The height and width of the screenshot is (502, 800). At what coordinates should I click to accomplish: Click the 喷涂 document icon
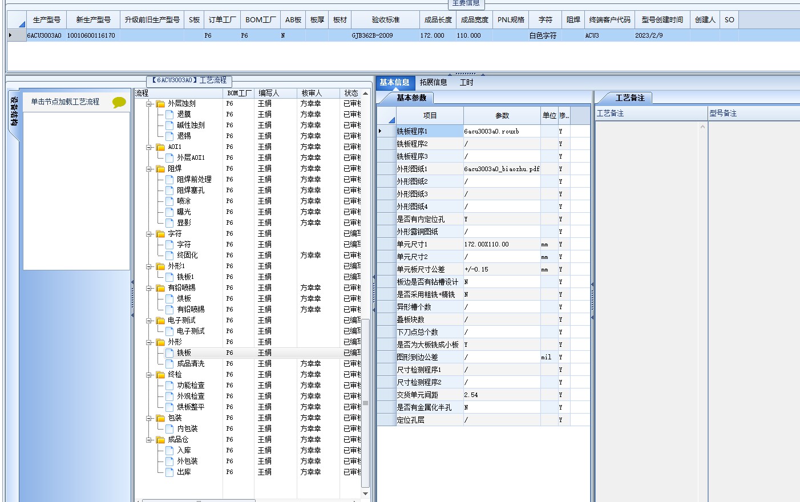169,201
